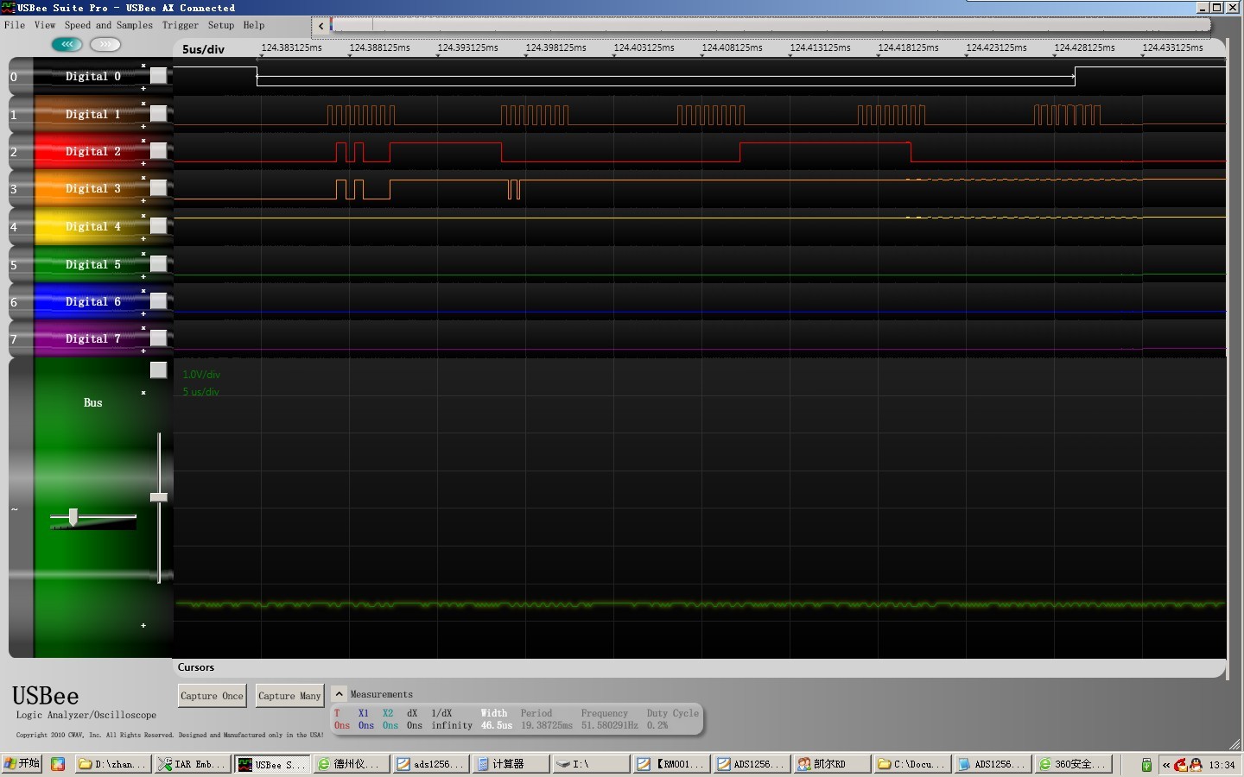Click the small plus on Digital 1 row
This screenshot has width=1244, height=777.
[x=143, y=126]
